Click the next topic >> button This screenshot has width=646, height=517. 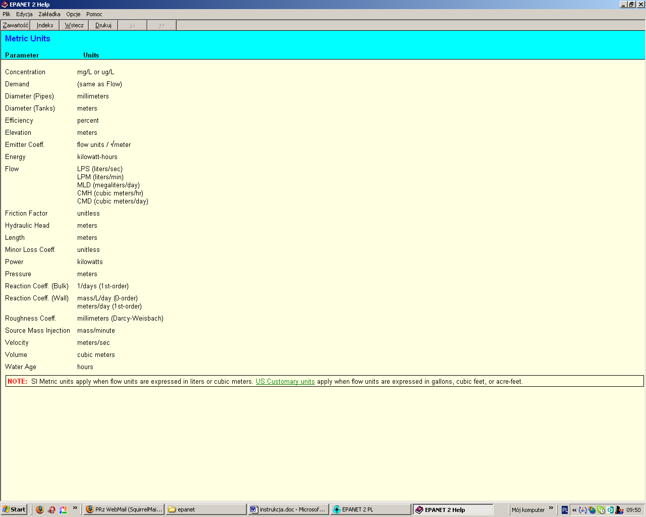pyautogui.click(x=162, y=25)
